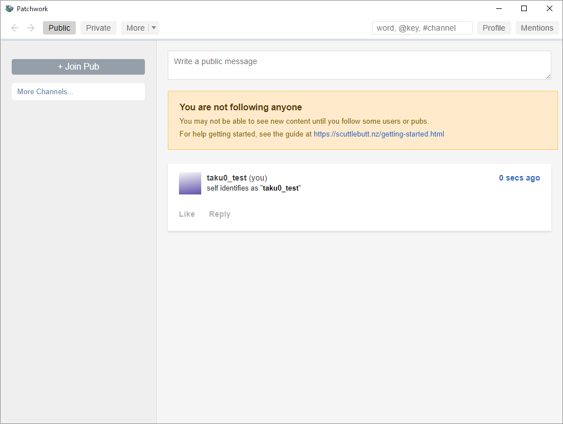This screenshot has height=424, width=563.
Task: Open the 0 secs ago timestamp link
Action: pyautogui.click(x=519, y=178)
